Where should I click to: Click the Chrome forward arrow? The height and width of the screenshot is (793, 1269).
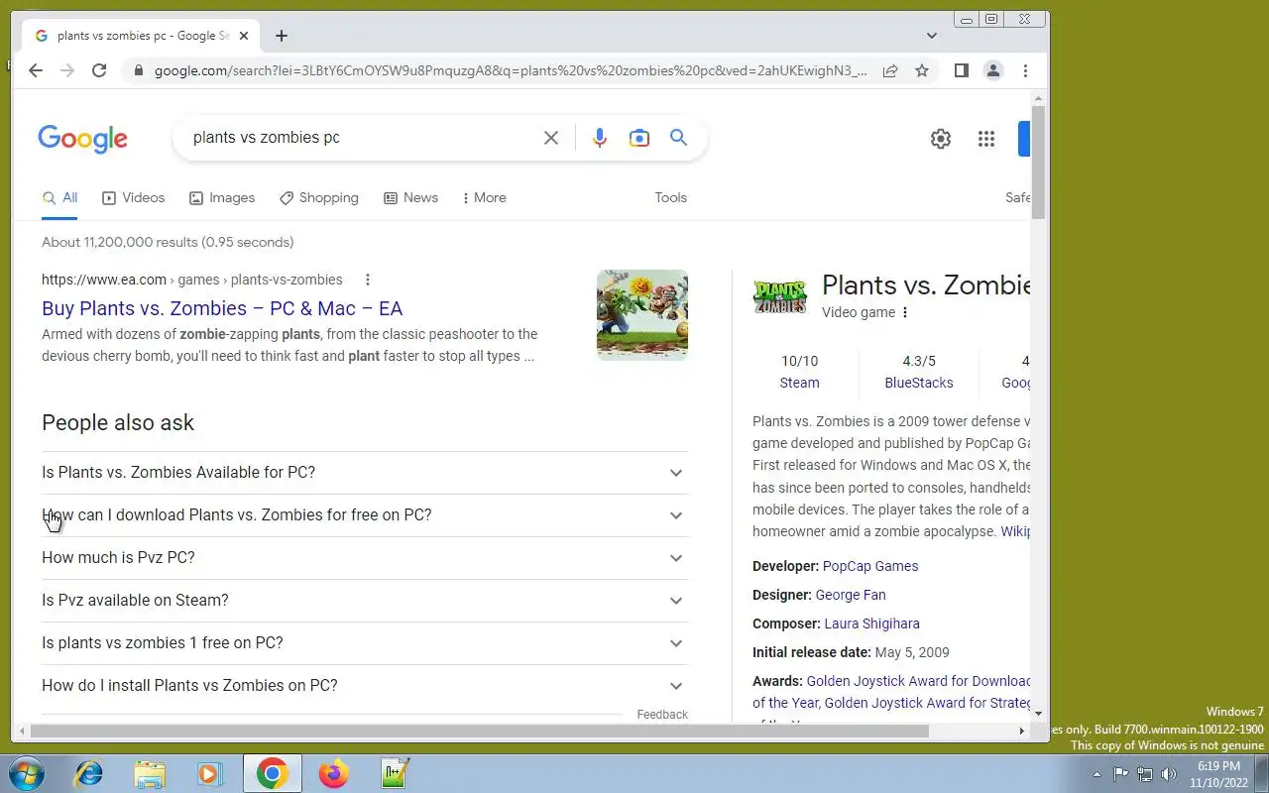[67, 70]
